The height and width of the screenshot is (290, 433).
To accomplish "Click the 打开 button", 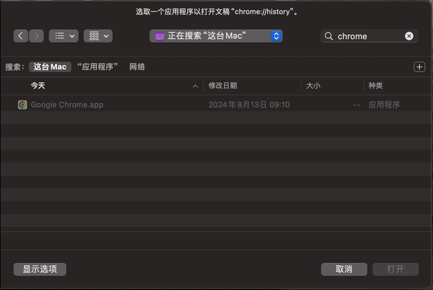I will click(x=395, y=269).
